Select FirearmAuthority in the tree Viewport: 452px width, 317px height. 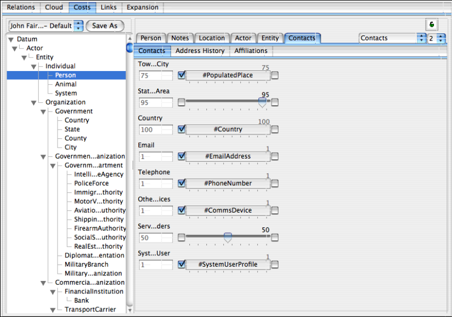(100, 228)
